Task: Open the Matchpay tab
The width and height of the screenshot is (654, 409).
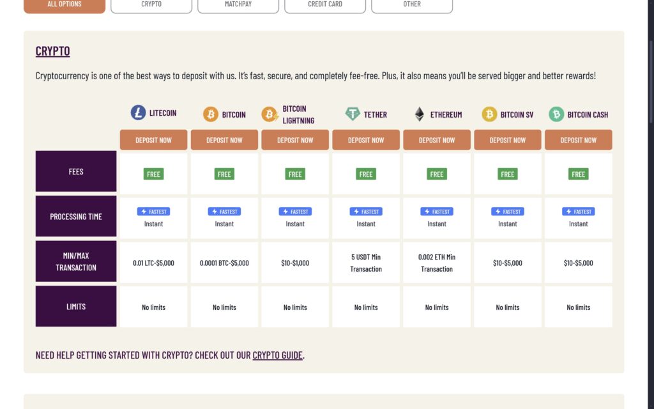Action: click(x=238, y=5)
